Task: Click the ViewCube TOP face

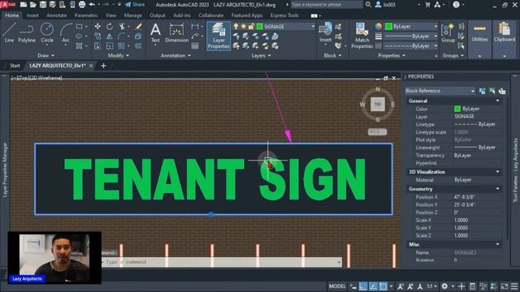Action: click(377, 104)
